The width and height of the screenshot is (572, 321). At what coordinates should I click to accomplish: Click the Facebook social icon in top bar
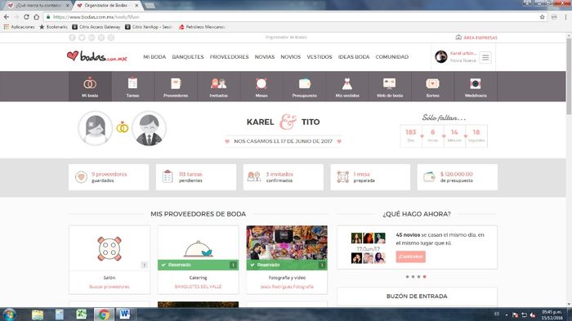(x=72, y=38)
